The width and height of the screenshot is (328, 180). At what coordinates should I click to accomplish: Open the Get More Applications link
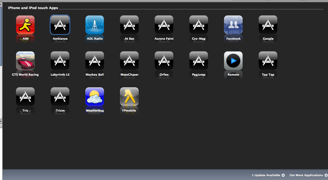[309, 175]
